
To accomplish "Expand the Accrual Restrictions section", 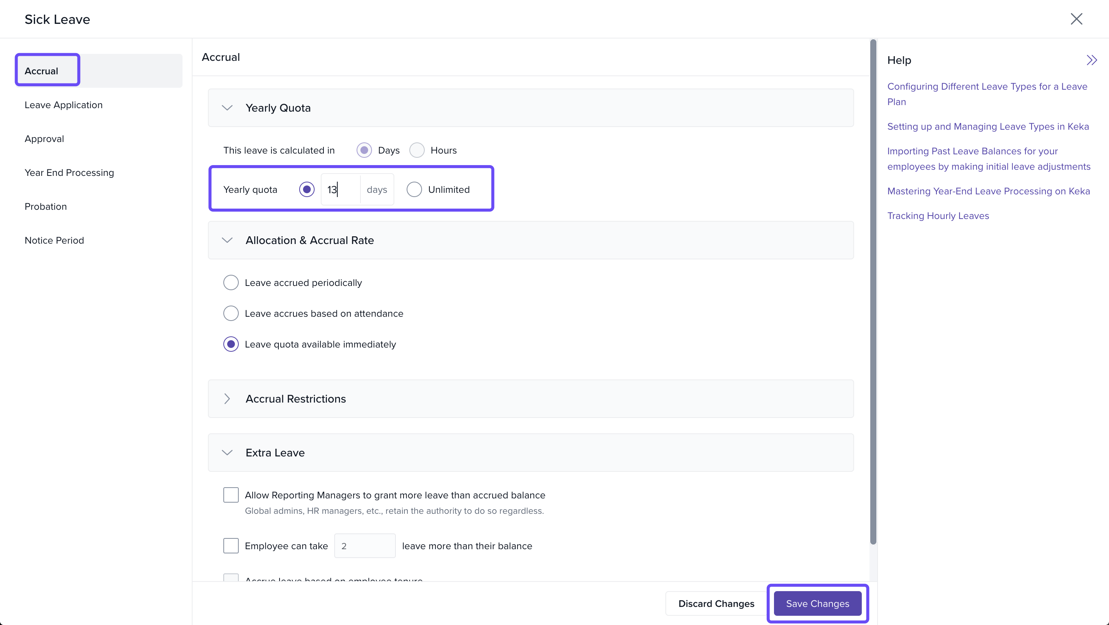I will click(x=227, y=399).
